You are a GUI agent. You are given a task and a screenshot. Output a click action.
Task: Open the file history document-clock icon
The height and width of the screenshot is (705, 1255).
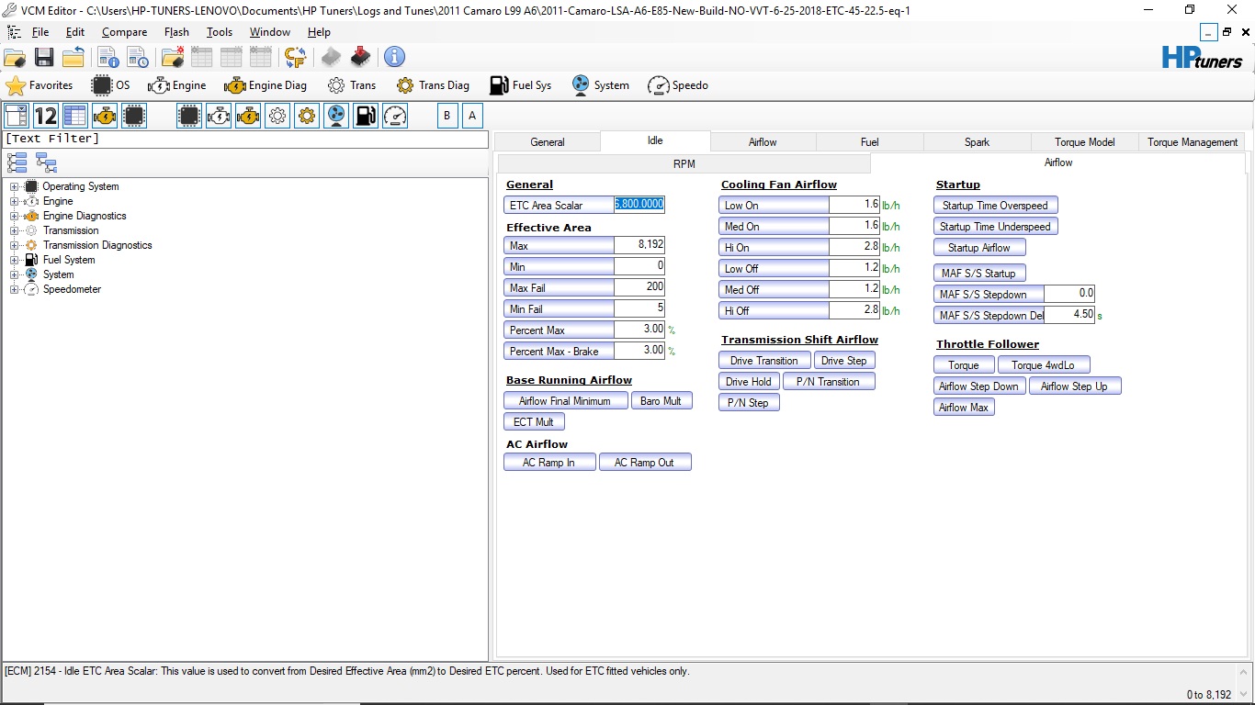pyautogui.click(x=139, y=57)
